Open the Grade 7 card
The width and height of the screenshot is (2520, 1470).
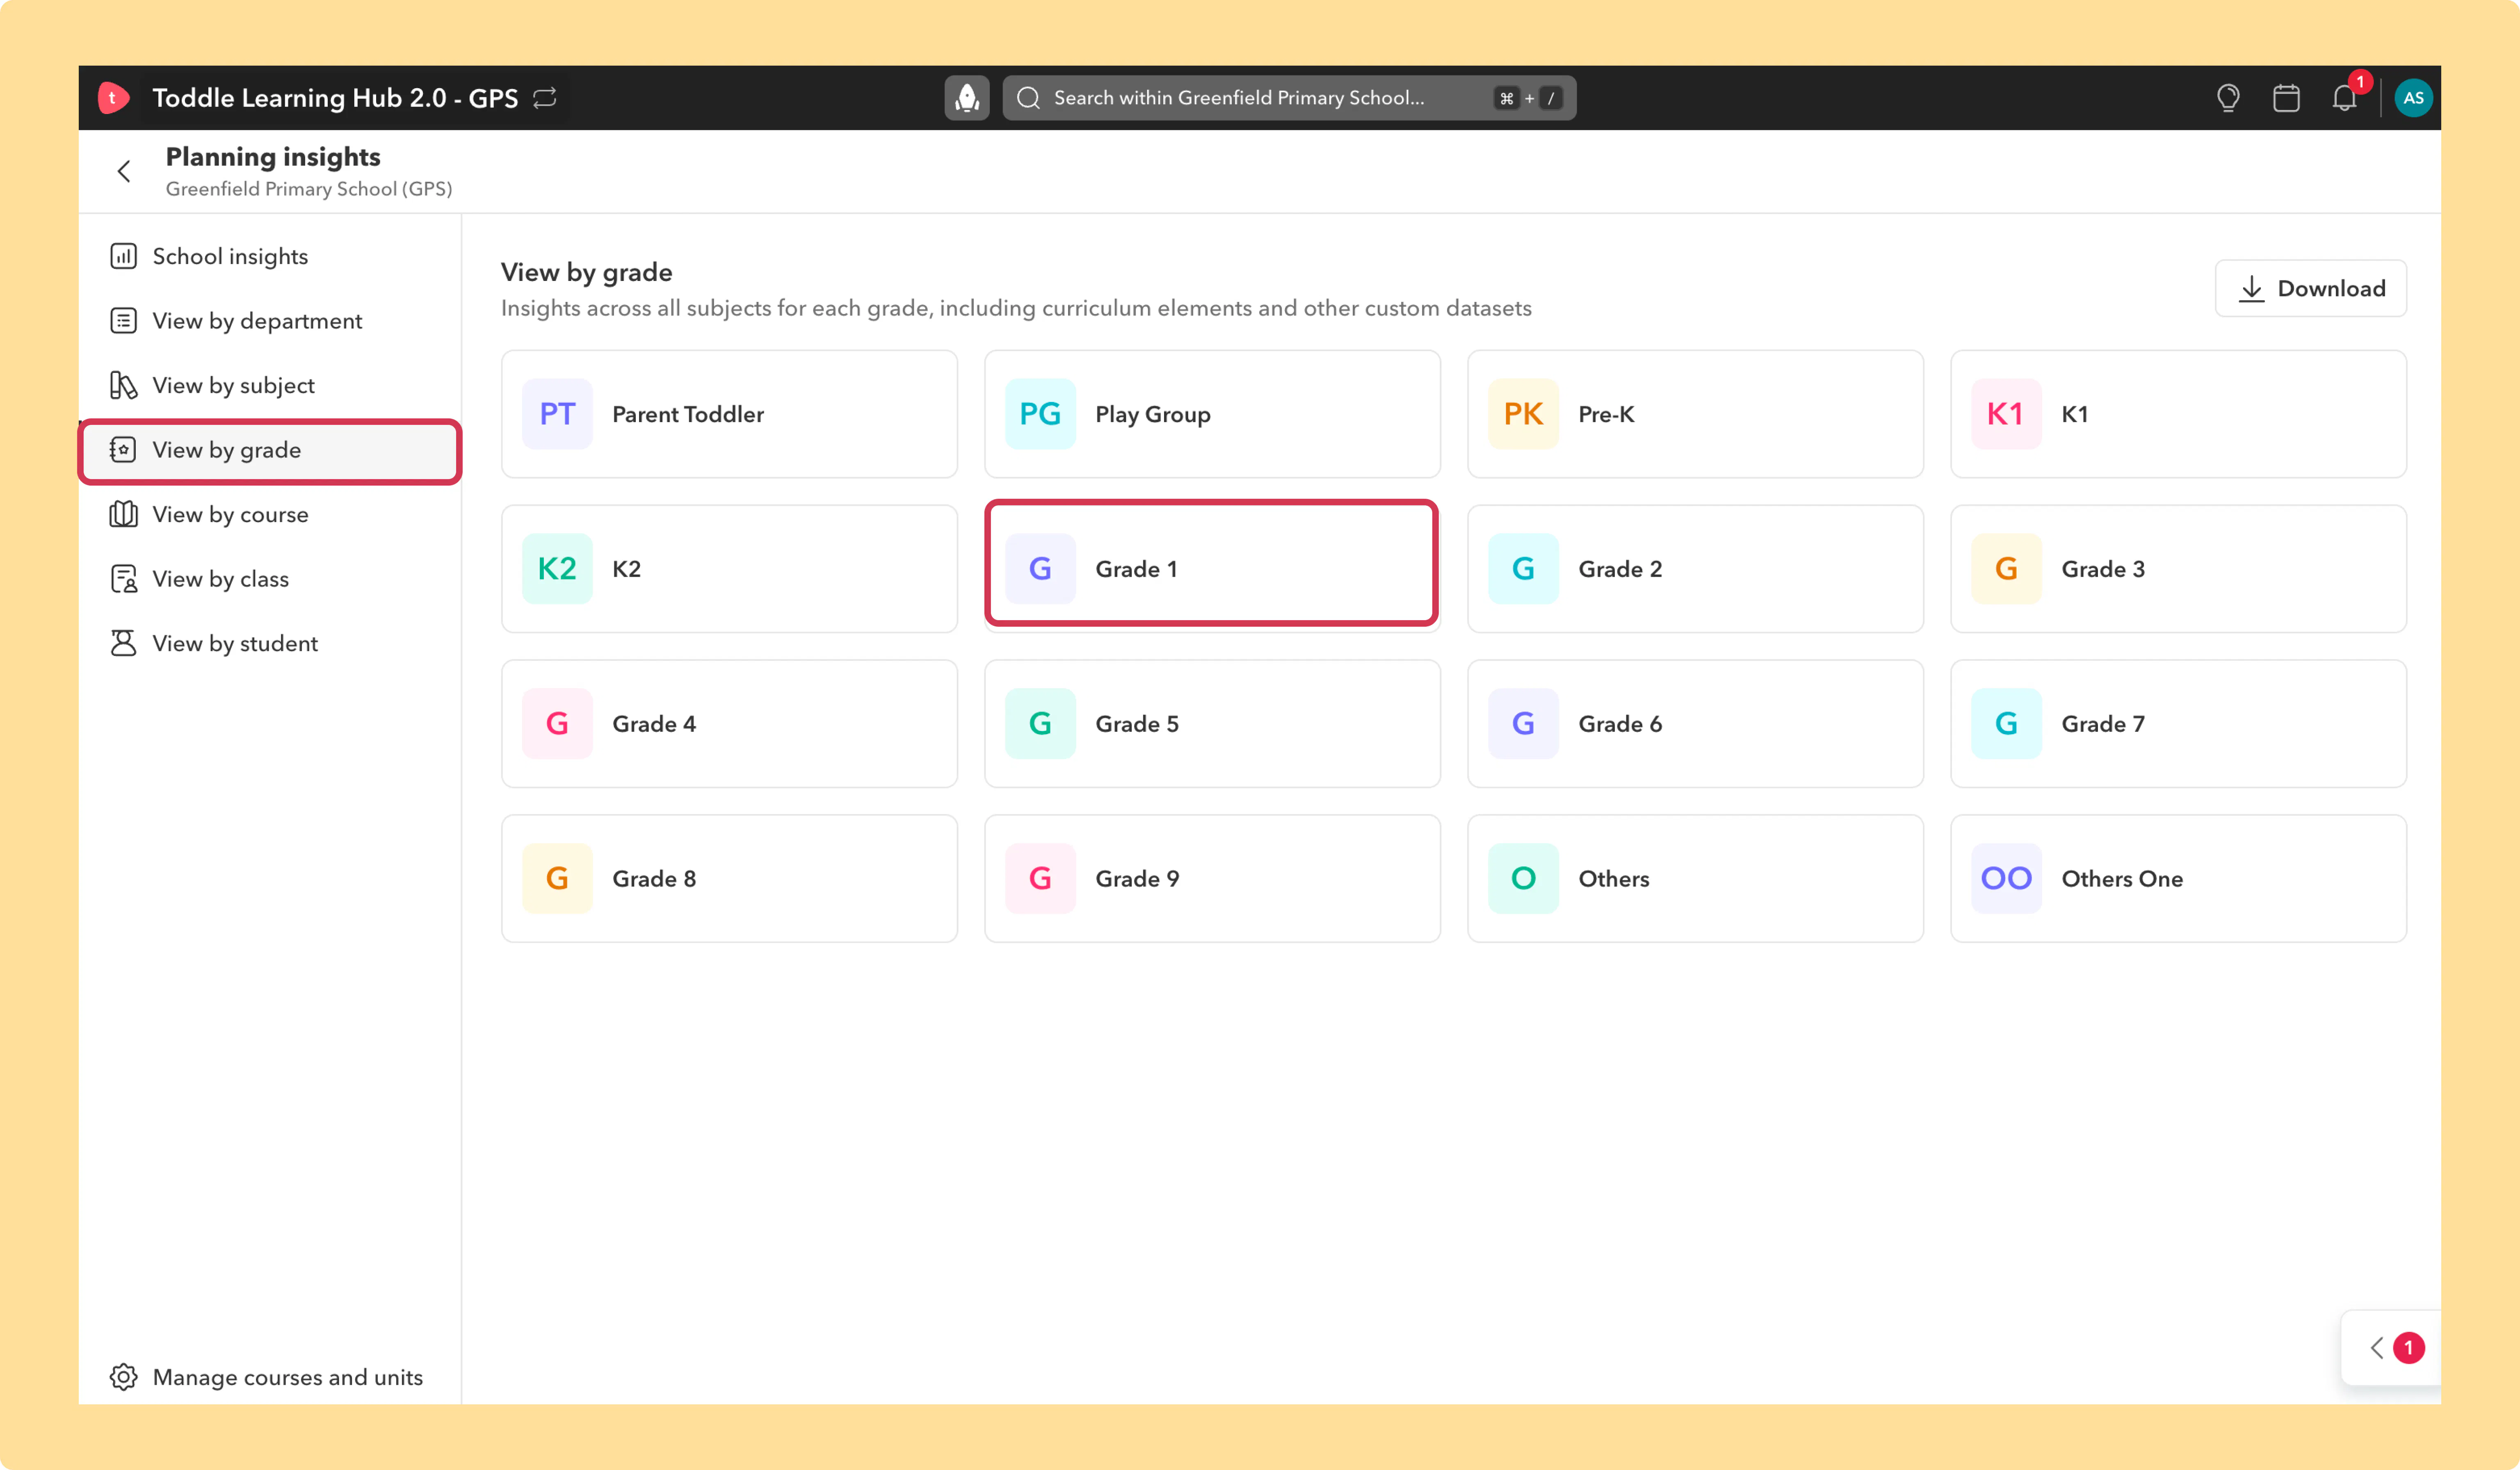coord(2178,723)
